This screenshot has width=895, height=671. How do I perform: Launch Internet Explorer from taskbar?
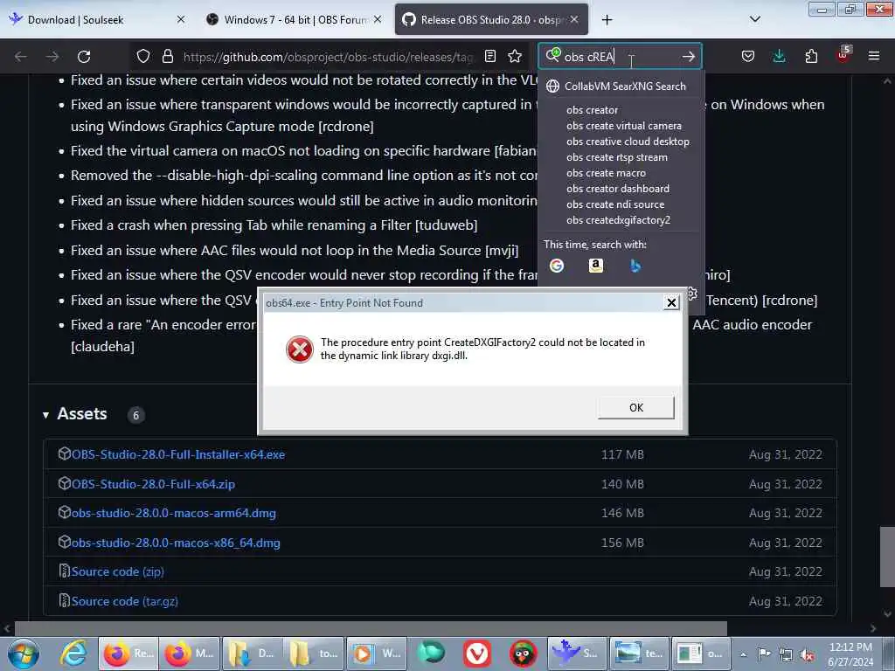click(x=74, y=654)
